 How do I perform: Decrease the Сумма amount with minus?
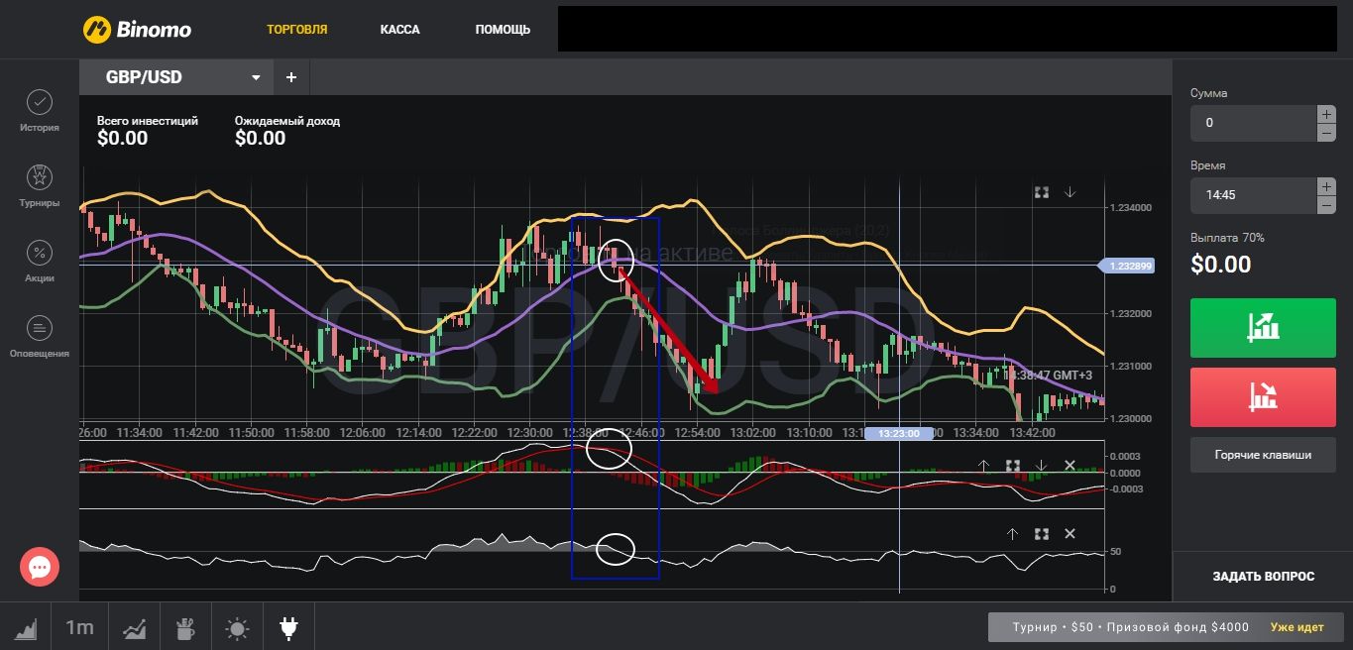(1326, 133)
